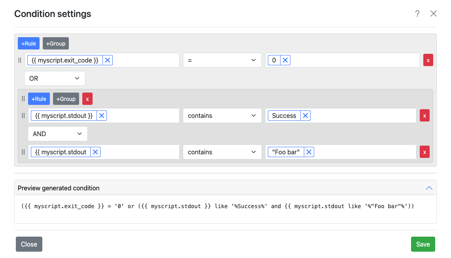Delete the "Foo bar" contains rule
The image size is (451, 258).
pos(424,152)
